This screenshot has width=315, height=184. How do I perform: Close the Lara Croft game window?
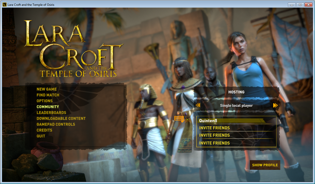pyautogui.click(x=308, y=5)
